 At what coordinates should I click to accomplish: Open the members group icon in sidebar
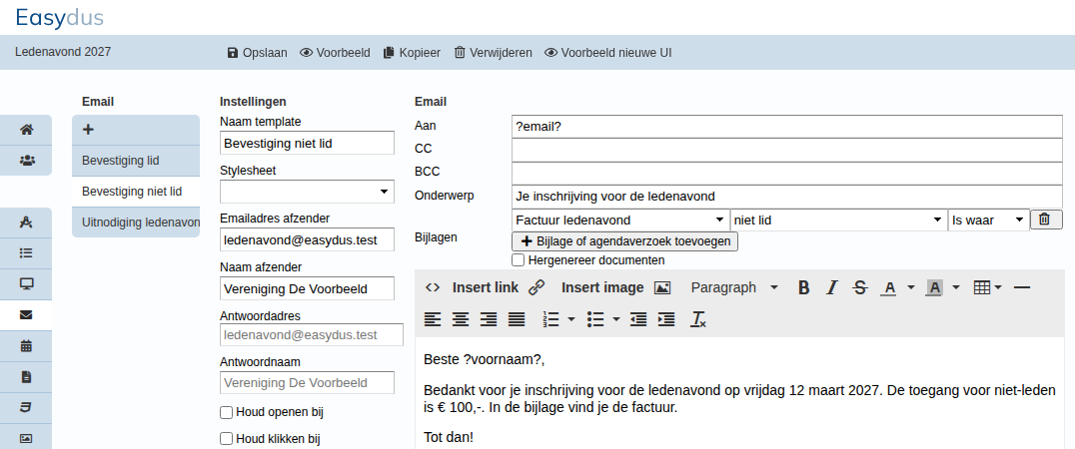point(26,161)
